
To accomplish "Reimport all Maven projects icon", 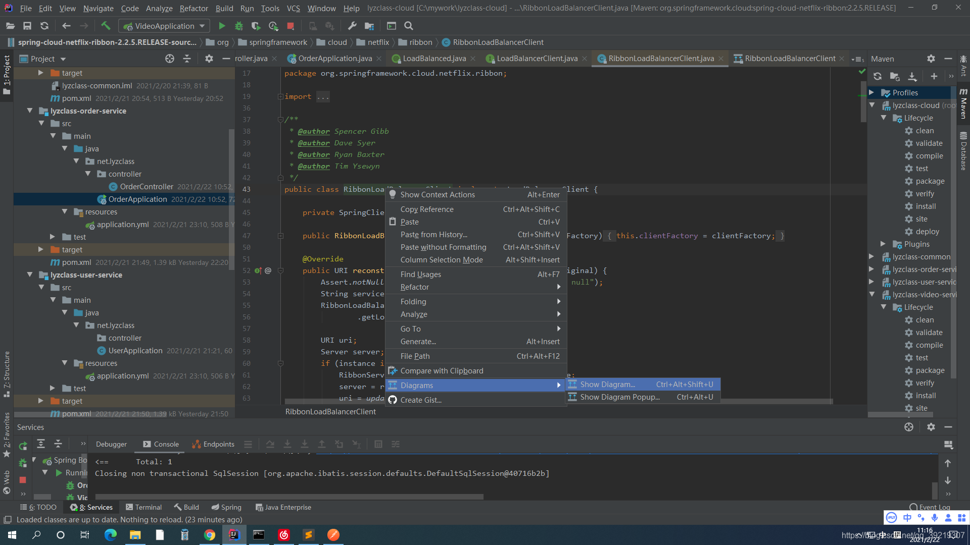I will [x=878, y=76].
